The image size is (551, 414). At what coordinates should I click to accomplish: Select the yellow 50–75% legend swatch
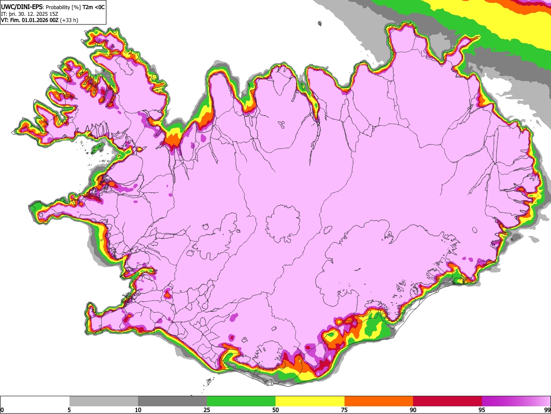click(310, 401)
